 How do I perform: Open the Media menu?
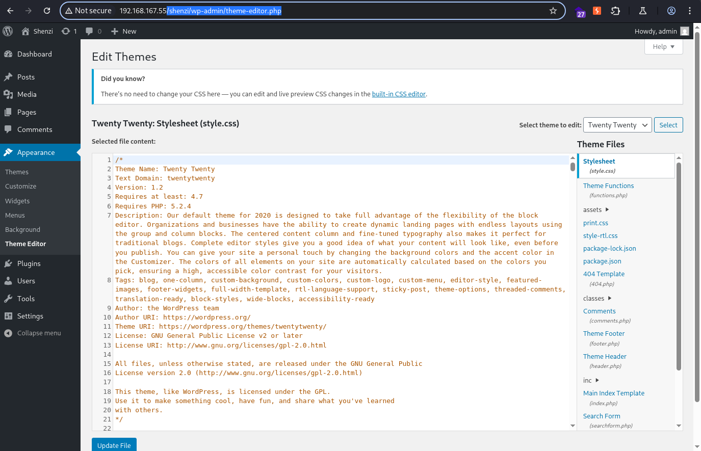pyautogui.click(x=40, y=94)
